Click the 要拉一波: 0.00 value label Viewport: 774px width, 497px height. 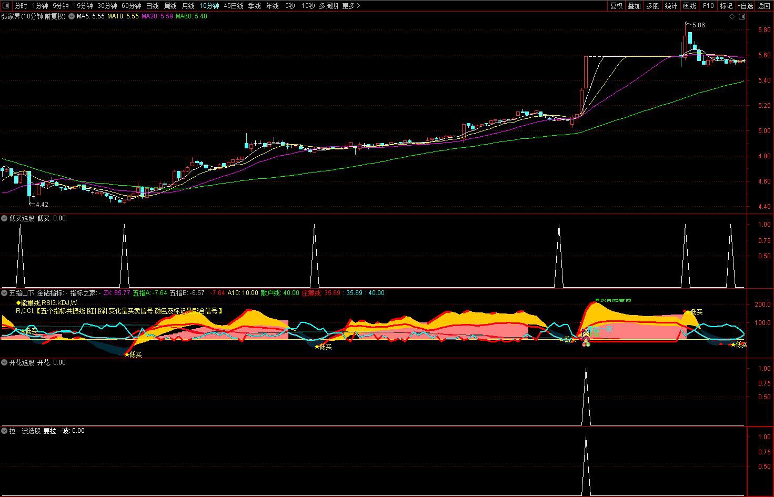point(64,430)
